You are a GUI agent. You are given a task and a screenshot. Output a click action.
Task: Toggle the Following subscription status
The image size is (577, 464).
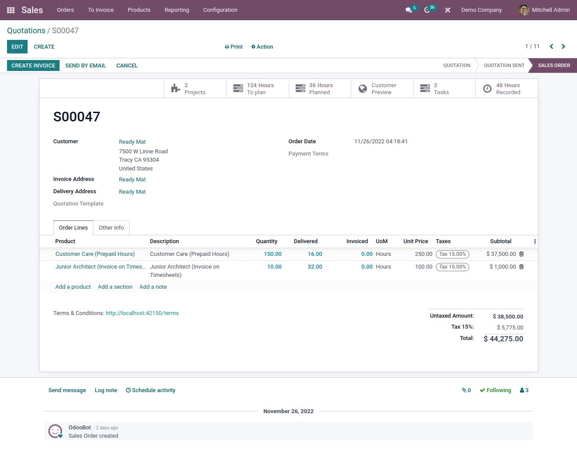tap(496, 390)
